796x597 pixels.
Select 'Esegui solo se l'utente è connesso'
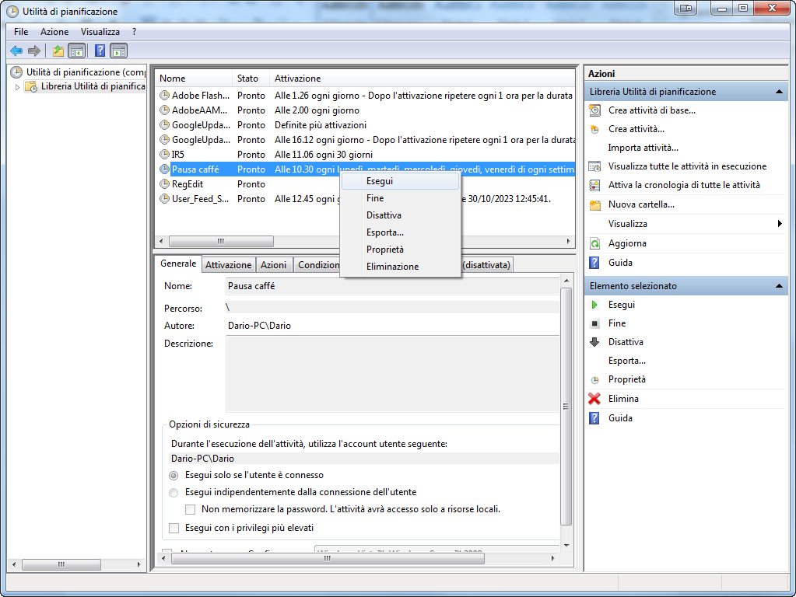pos(174,475)
